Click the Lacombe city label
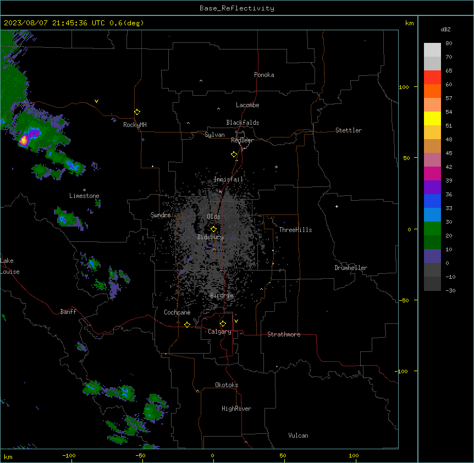This screenshot has height=463, width=474. pyautogui.click(x=247, y=105)
